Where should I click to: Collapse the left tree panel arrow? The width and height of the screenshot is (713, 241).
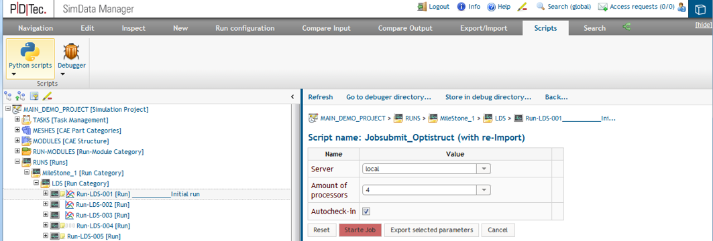coord(292,96)
